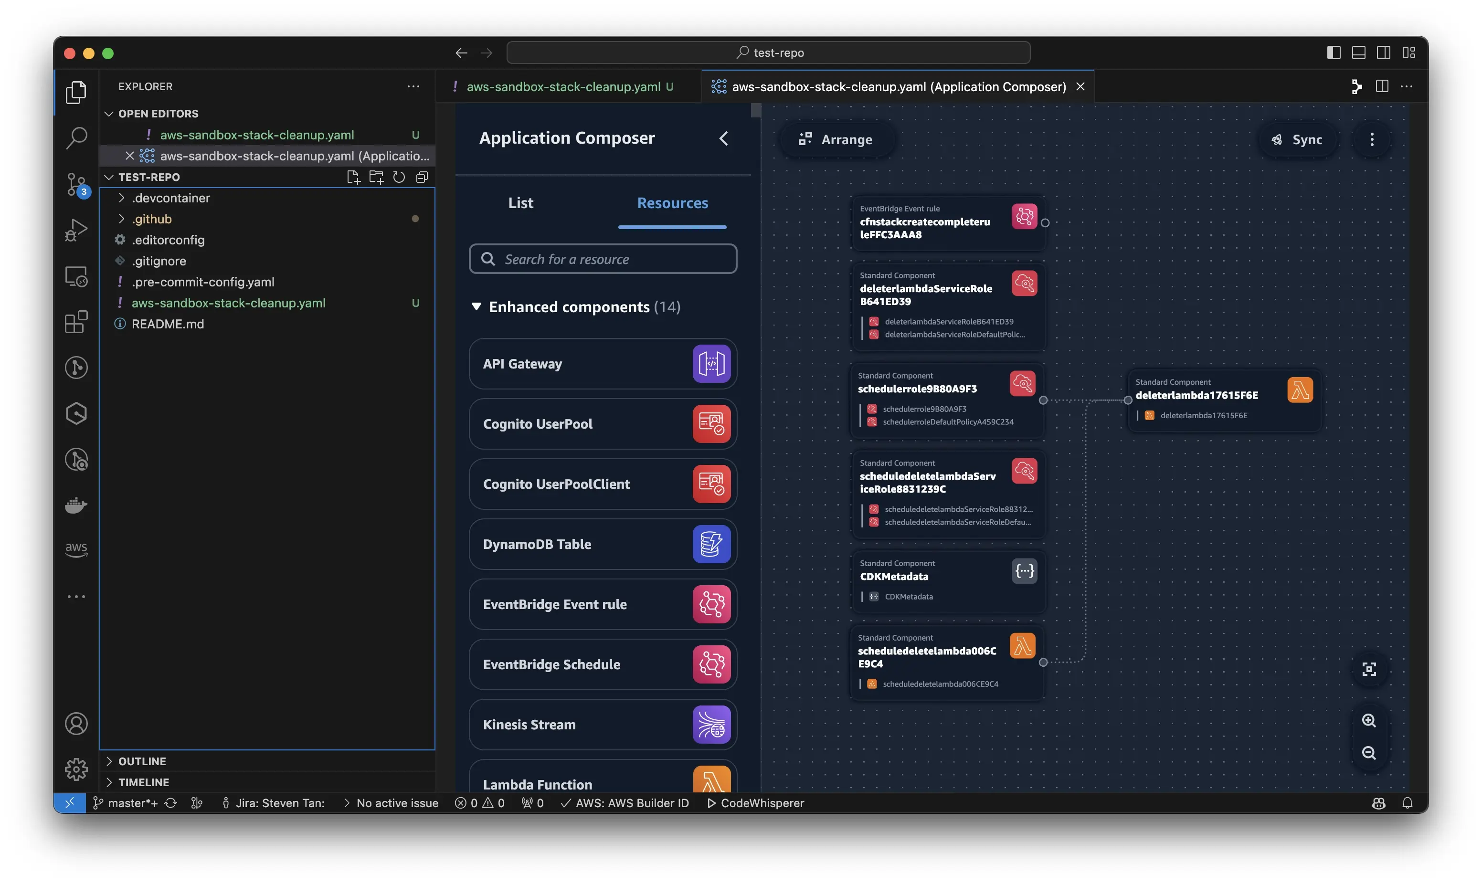Click New Folder icon in TEST-REPO header

click(376, 177)
